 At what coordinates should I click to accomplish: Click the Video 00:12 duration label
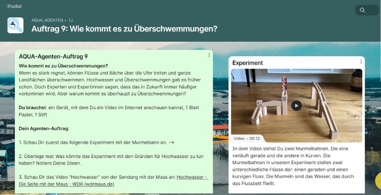[247, 138]
